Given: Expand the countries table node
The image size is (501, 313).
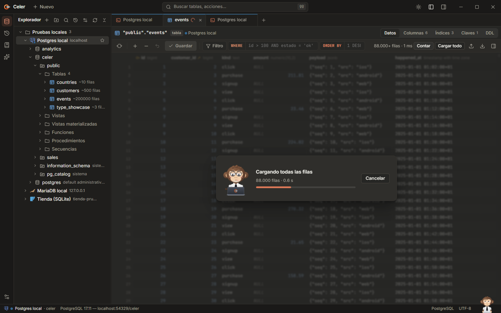Looking at the screenshot, I should click(x=45, y=82).
